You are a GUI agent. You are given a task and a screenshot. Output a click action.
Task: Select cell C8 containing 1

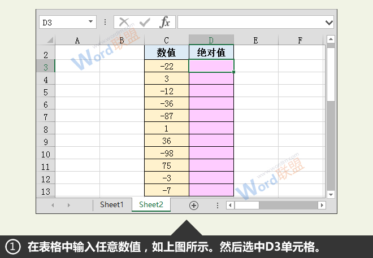[x=166, y=128]
